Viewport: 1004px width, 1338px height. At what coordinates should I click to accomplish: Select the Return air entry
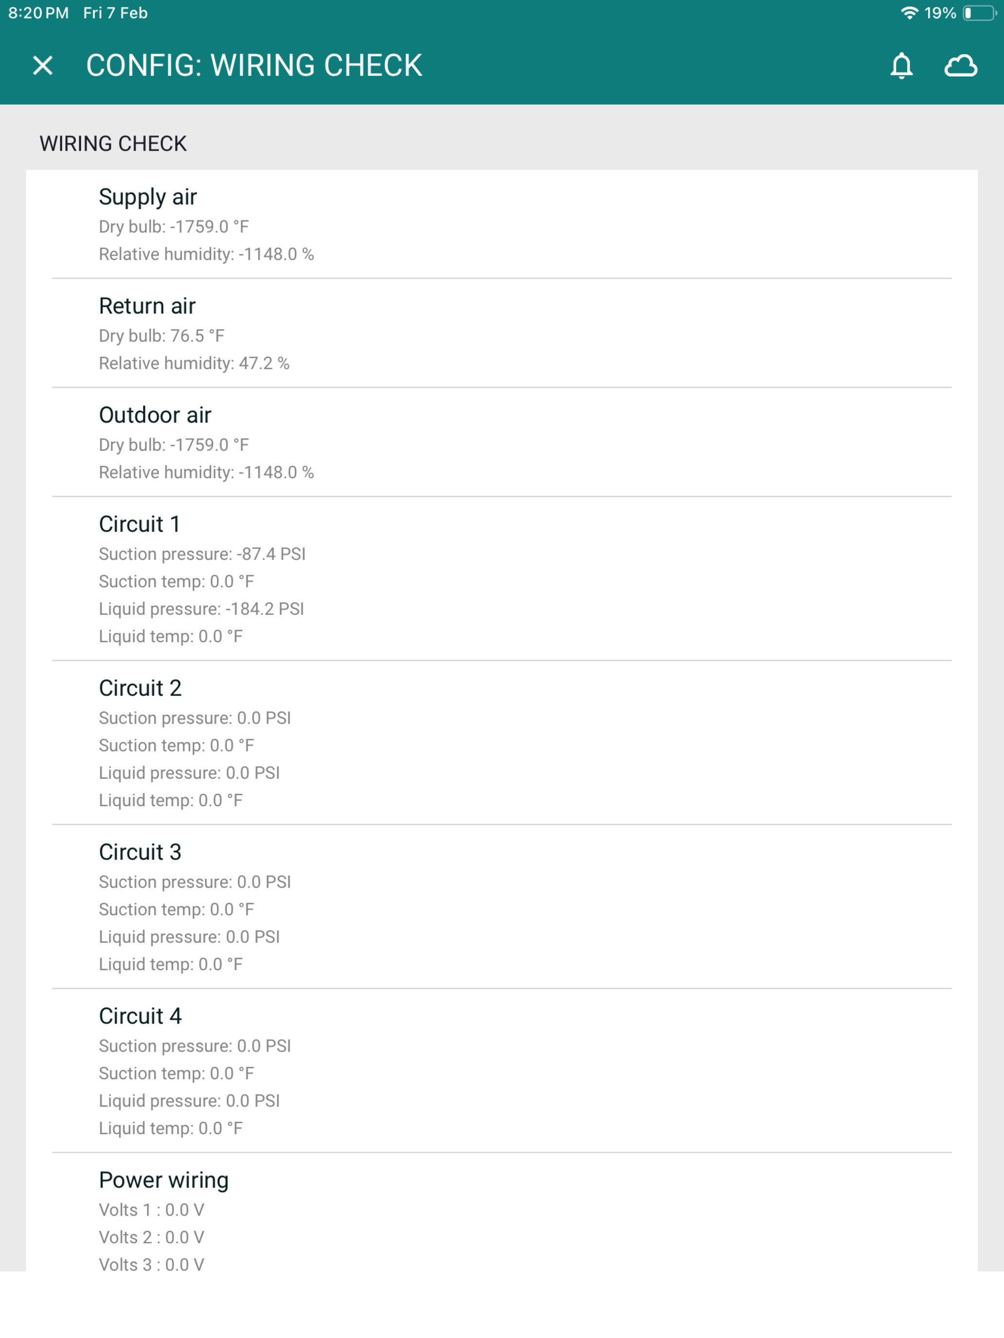pyautogui.click(x=502, y=334)
